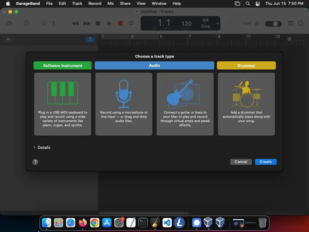Select the microphone audio track card

pyautogui.click(x=124, y=104)
